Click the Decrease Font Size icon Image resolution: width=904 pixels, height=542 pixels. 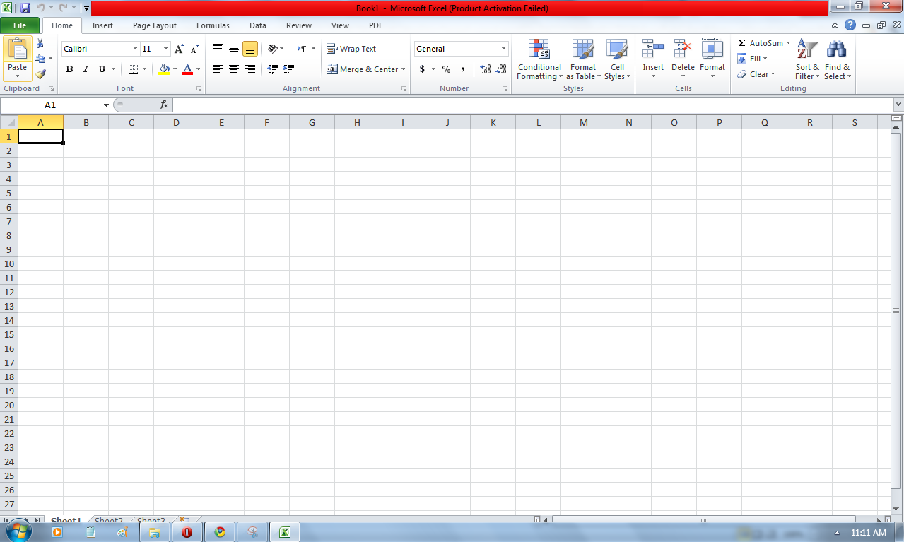pos(194,49)
